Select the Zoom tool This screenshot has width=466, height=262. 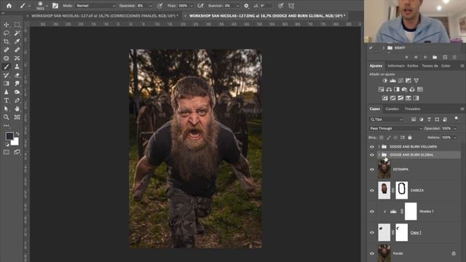(7, 117)
